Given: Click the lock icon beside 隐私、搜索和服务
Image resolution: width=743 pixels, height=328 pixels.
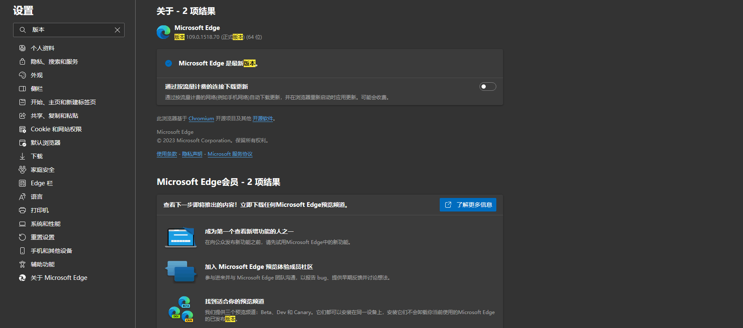Looking at the screenshot, I should (x=22, y=62).
